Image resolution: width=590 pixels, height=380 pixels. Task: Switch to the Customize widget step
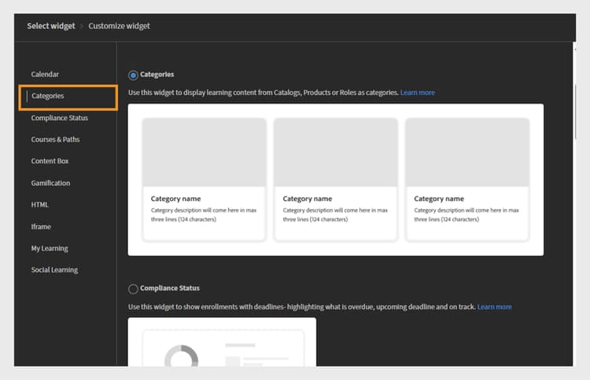119,26
